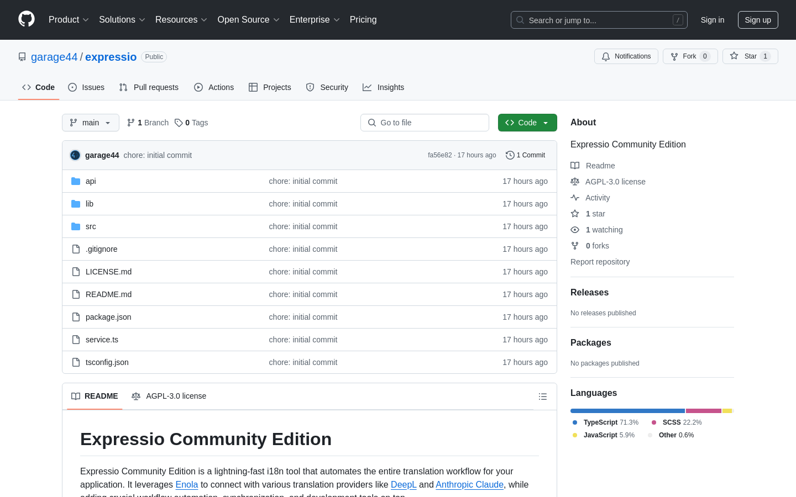
Task: Click the .gitignore file icon
Action: 76,249
